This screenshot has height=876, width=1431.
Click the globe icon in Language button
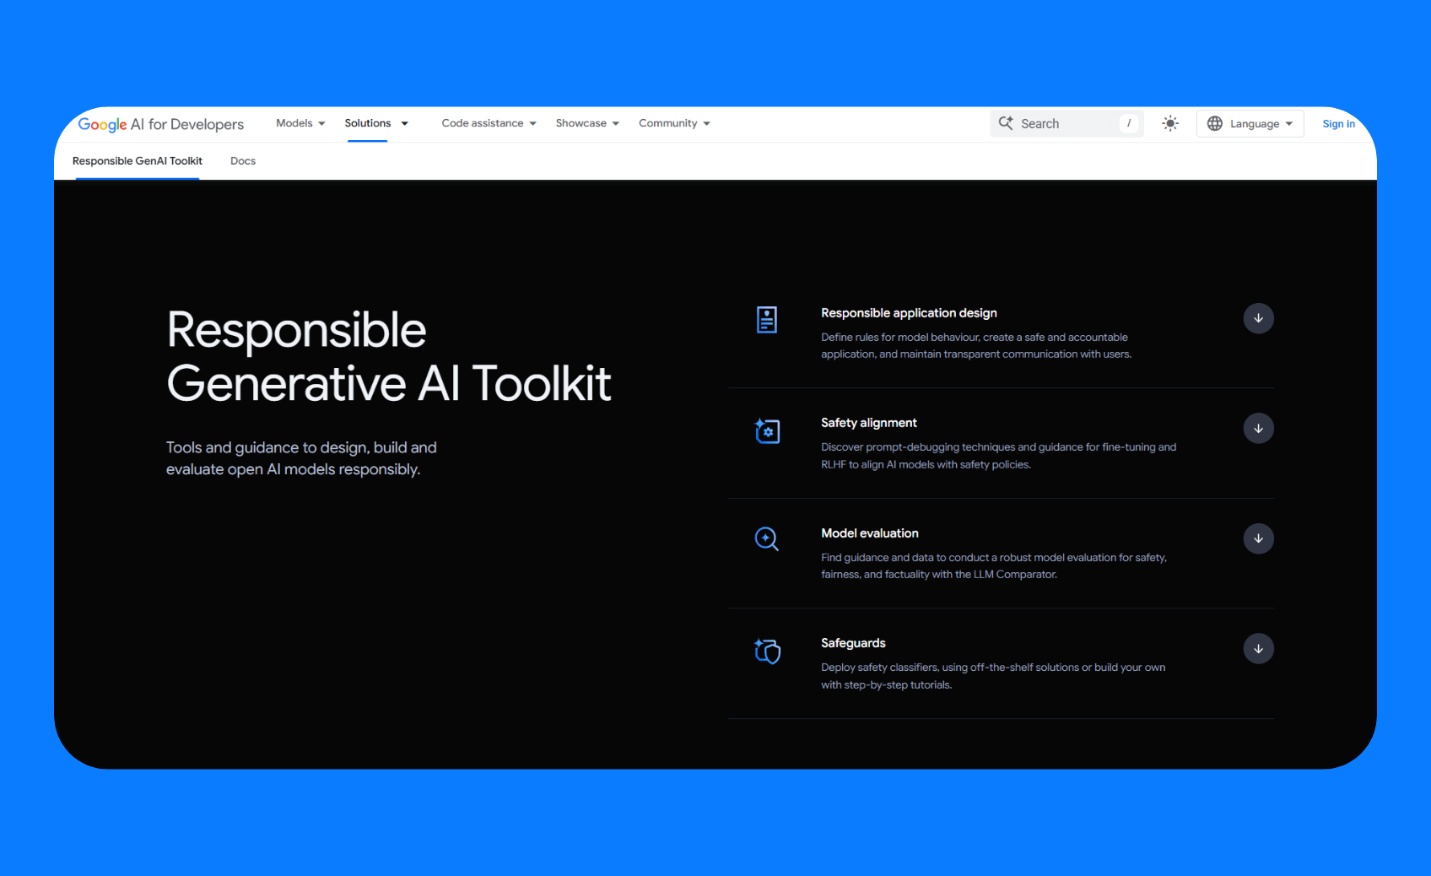(1215, 123)
